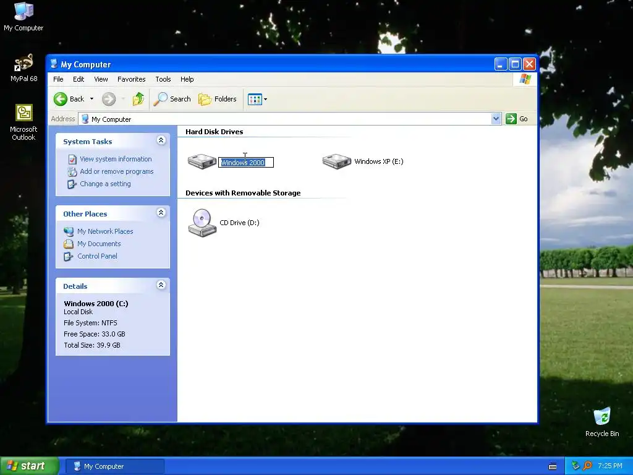Collapse the System Tasks panel

point(161,140)
